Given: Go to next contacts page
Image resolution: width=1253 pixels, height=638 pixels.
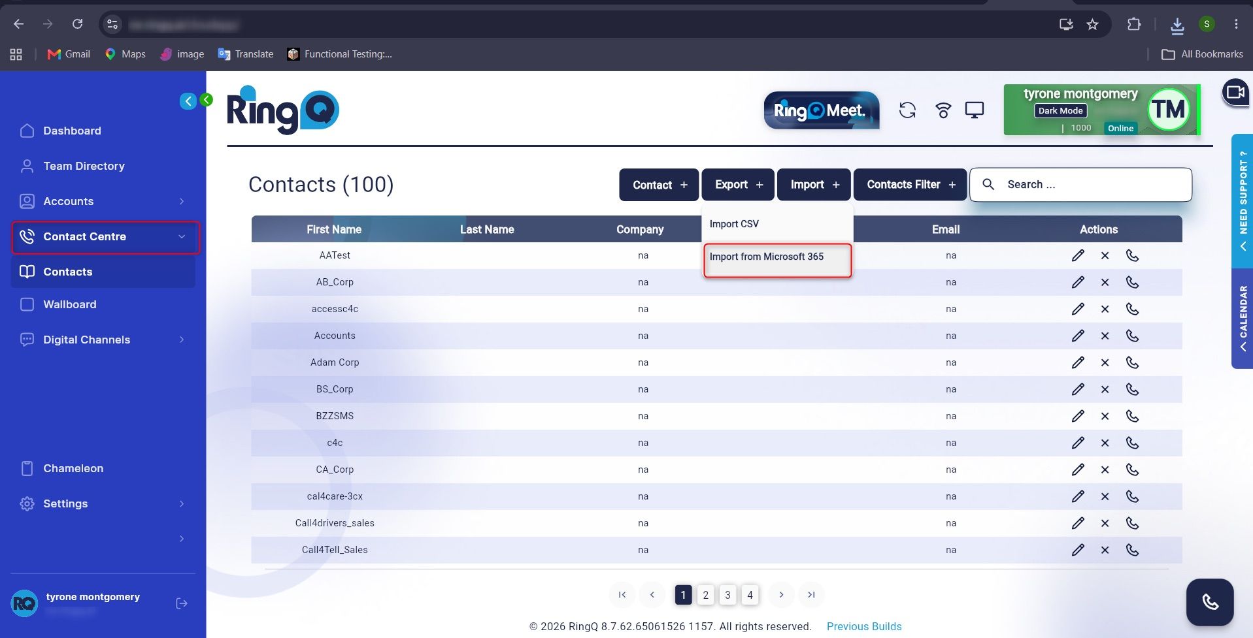Looking at the screenshot, I should [781, 594].
